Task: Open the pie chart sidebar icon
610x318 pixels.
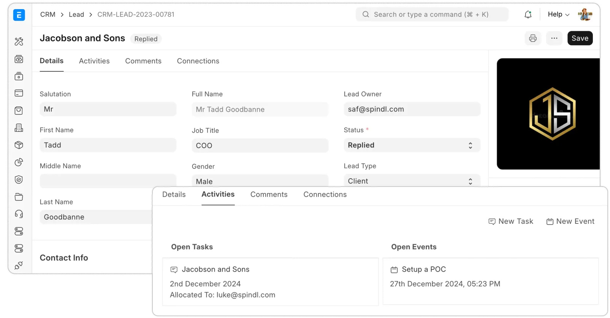Action: point(19,162)
